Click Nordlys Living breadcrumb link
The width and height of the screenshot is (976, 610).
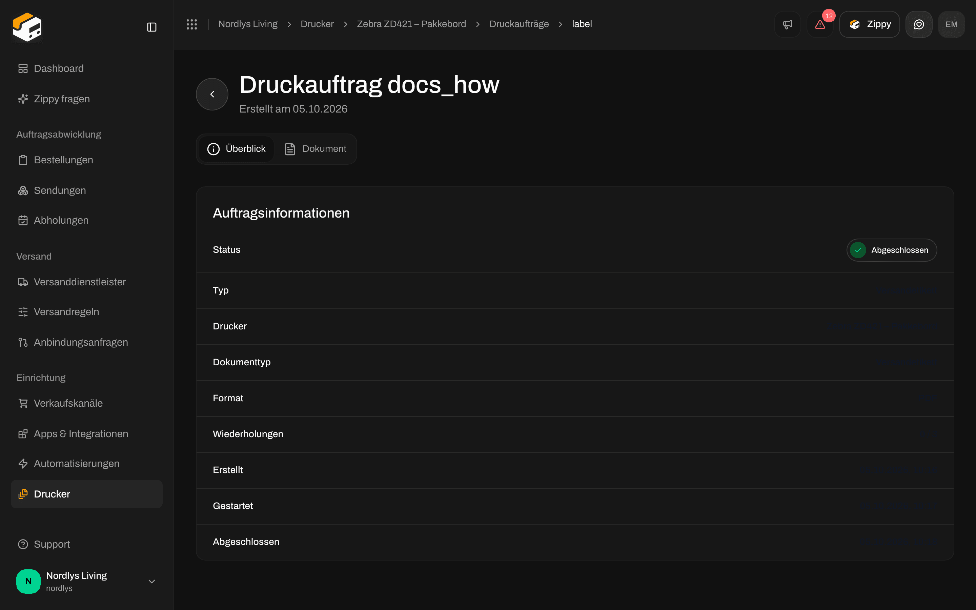click(x=248, y=24)
